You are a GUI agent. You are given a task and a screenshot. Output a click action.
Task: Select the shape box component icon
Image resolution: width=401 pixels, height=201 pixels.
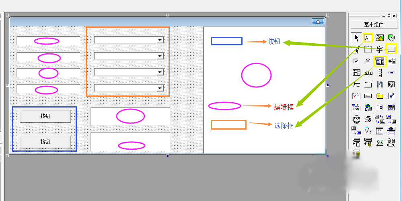tap(391, 38)
